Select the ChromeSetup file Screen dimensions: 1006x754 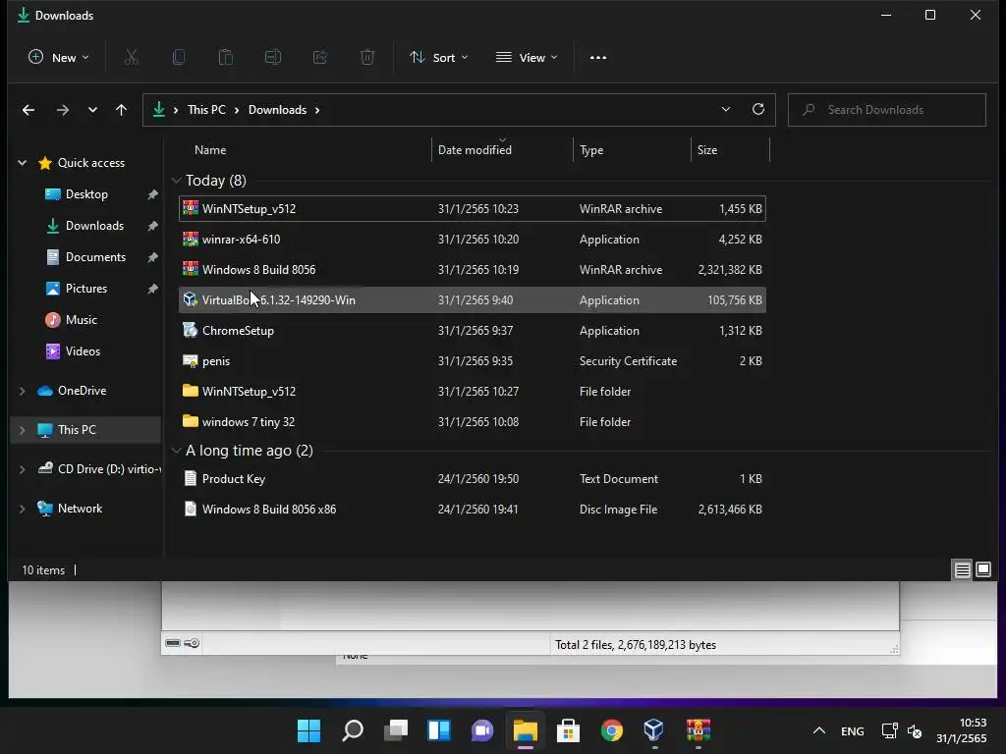(473, 331)
